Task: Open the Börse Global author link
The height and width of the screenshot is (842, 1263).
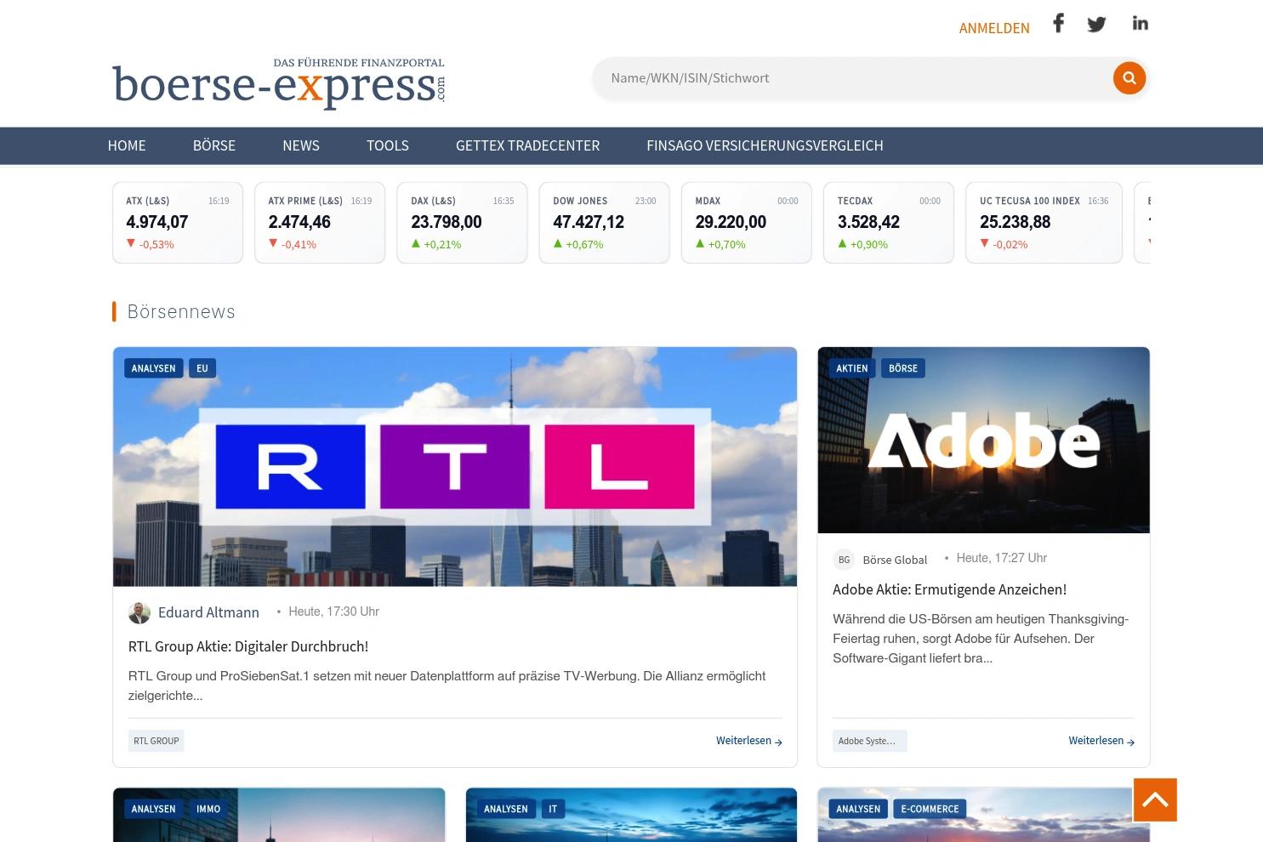Action: [x=895, y=560]
